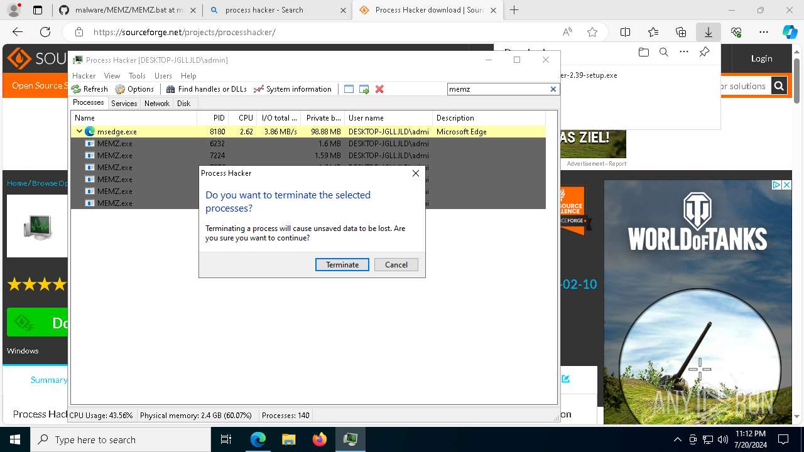Open the Hacker menu

[84, 75]
